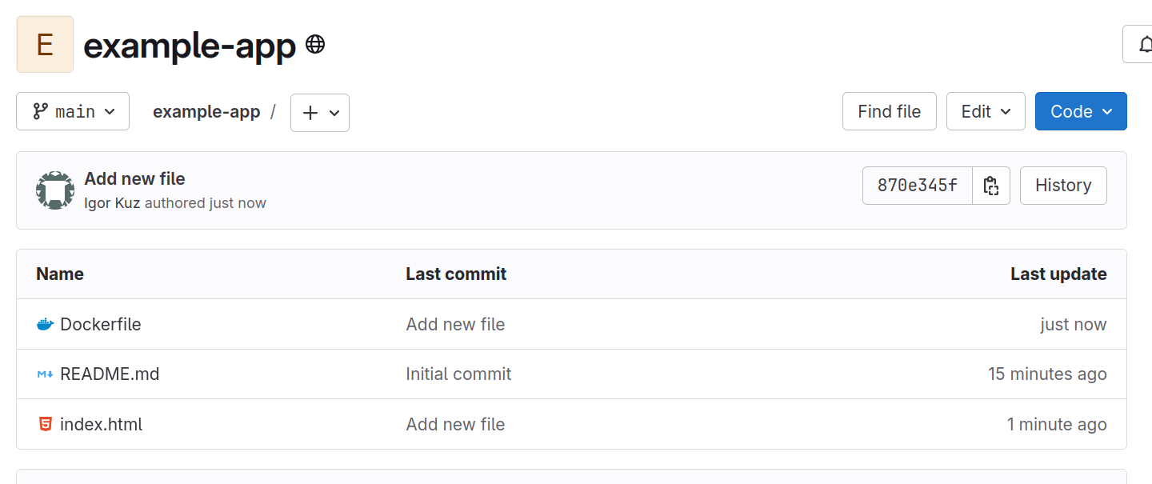Expand the blue Code dropdown
This screenshot has height=484, width=1152.
point(1081,111)
